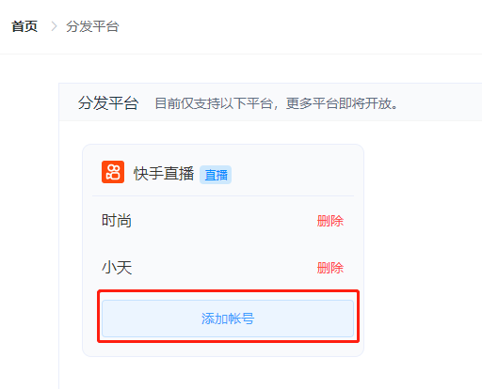Delete the 小天 account
Screen dimensions: 482x389
330,268
